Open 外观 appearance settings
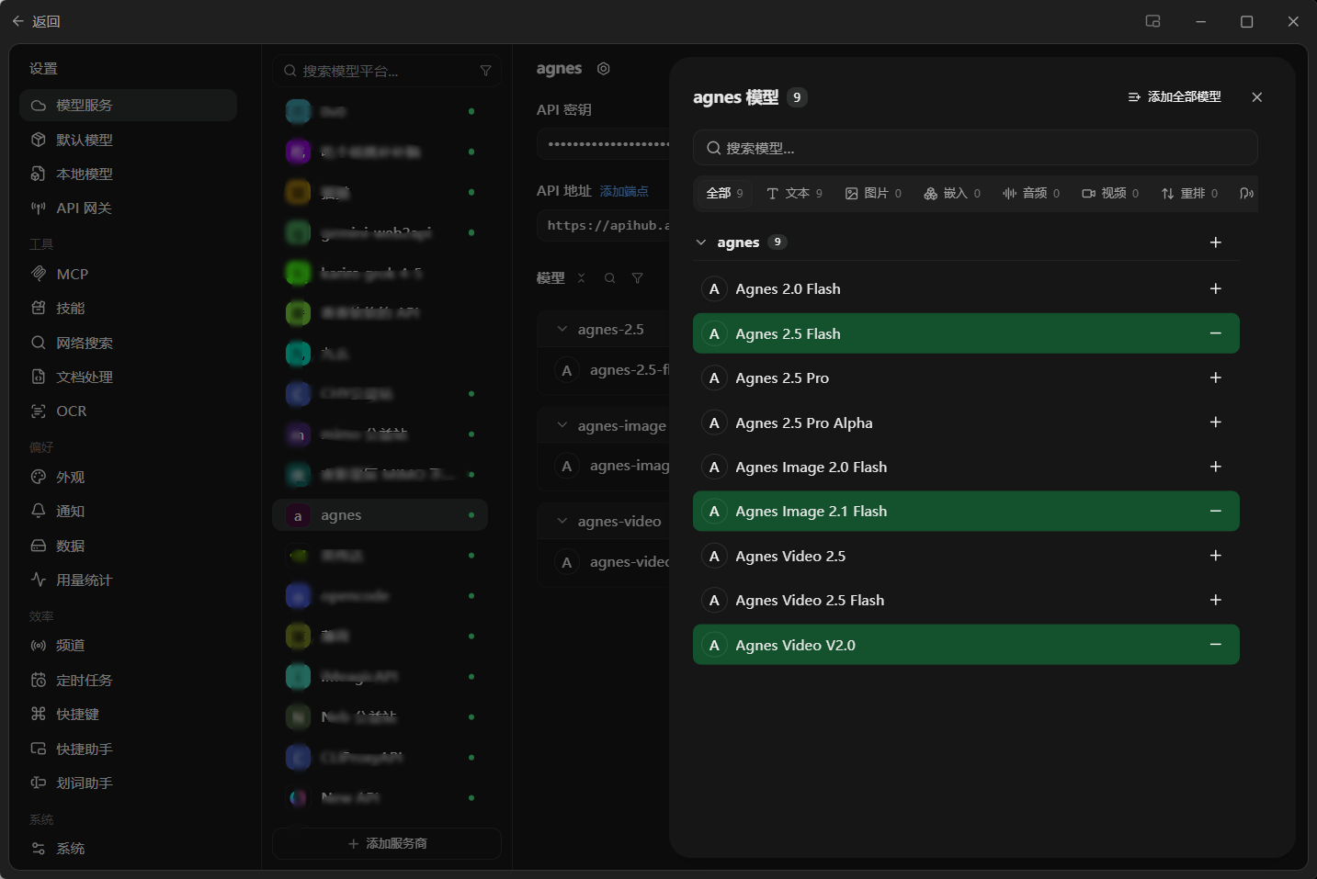The height and width of the screenshot is (879, 1317). tap(128, 478)
